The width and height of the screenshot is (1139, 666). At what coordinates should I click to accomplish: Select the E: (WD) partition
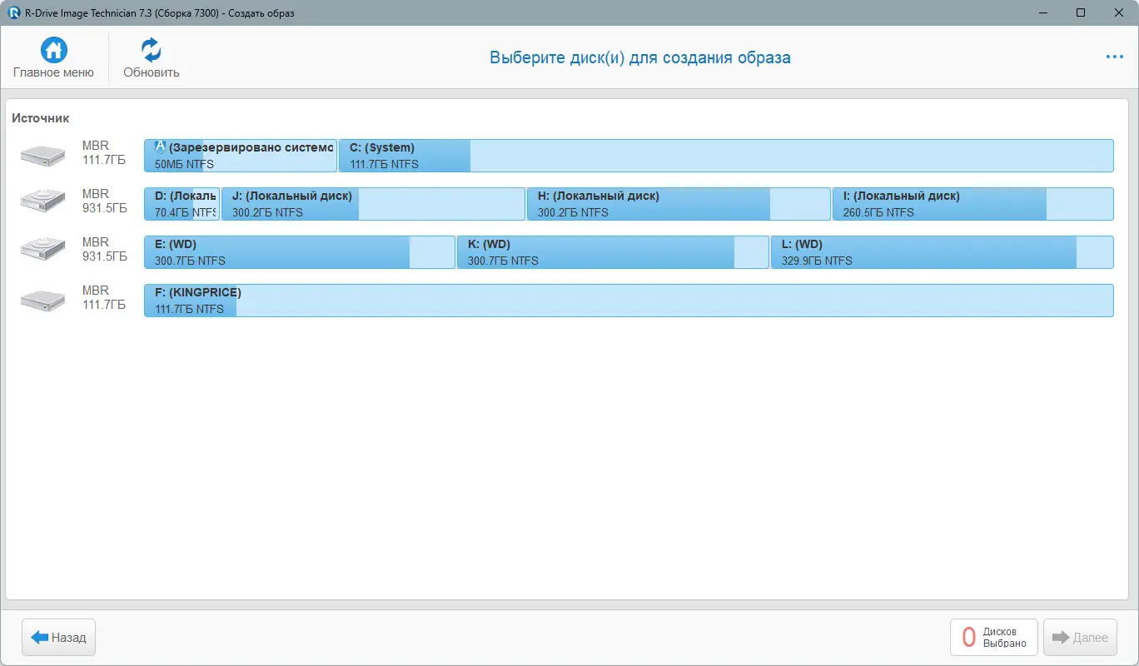[300, 252]
